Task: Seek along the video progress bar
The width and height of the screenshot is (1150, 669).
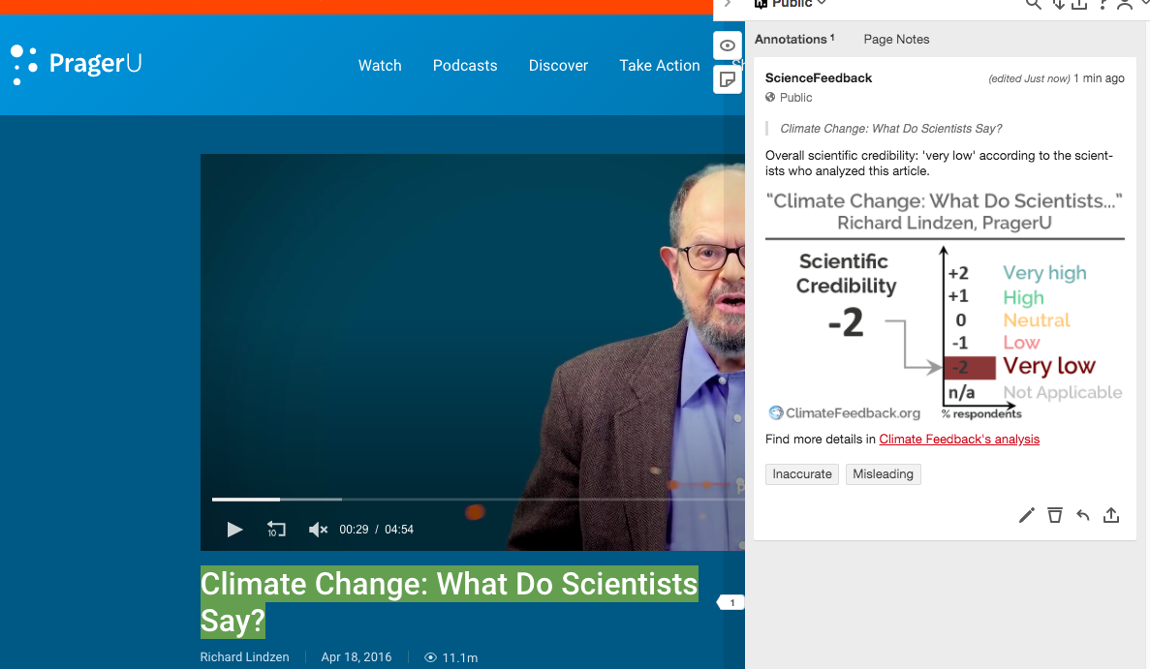Action: click(479, 499)
